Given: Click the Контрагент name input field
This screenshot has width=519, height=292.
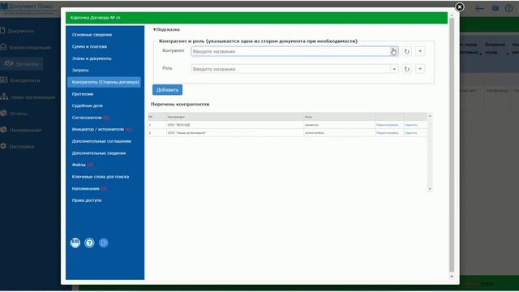Looking at the screenshot, I should pos(290,51).
